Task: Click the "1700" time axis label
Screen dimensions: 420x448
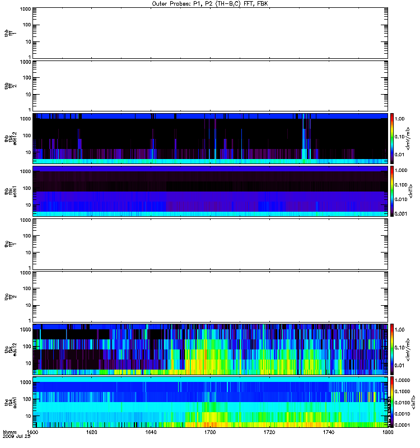Action: pos(210,432)
